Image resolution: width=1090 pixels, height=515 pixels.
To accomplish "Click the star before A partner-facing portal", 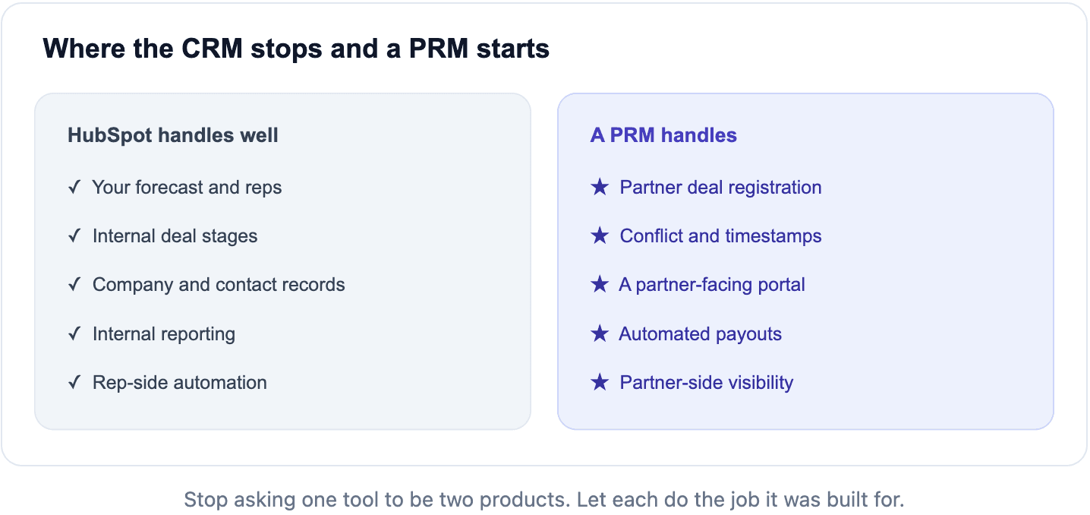I will click(600, 285).
